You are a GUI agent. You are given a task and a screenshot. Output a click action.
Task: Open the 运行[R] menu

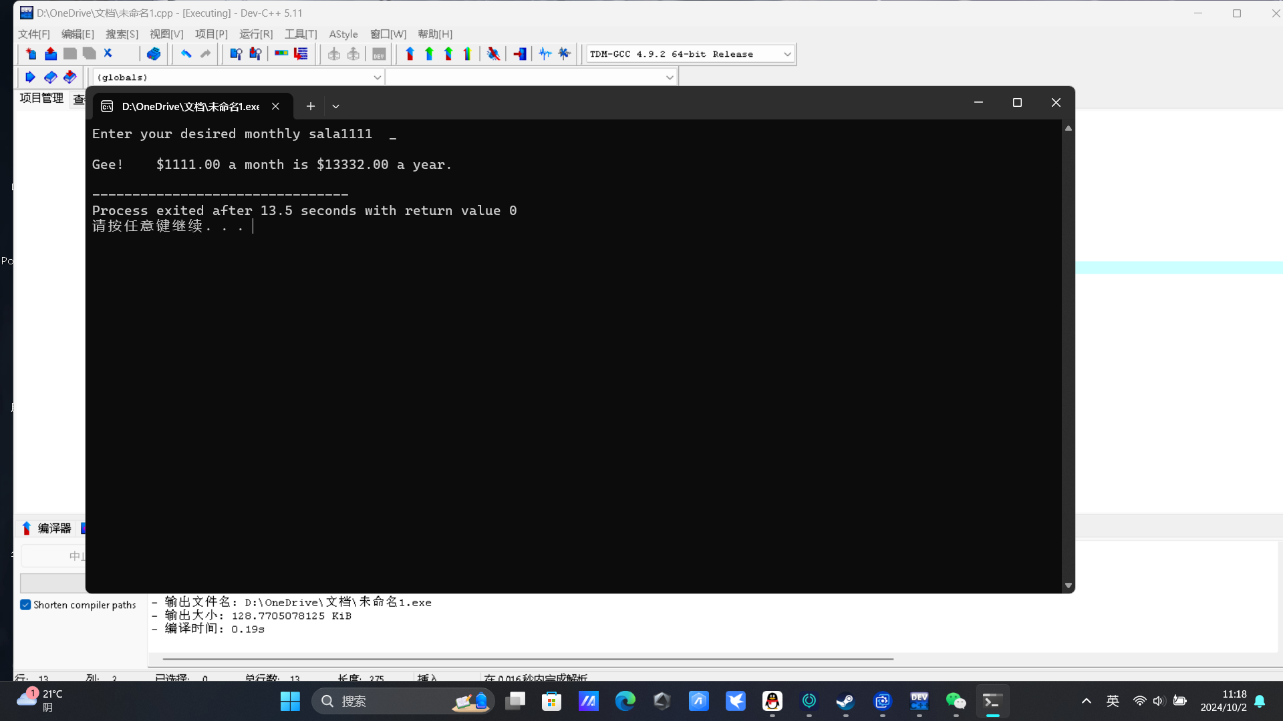[x=256, y=34]
